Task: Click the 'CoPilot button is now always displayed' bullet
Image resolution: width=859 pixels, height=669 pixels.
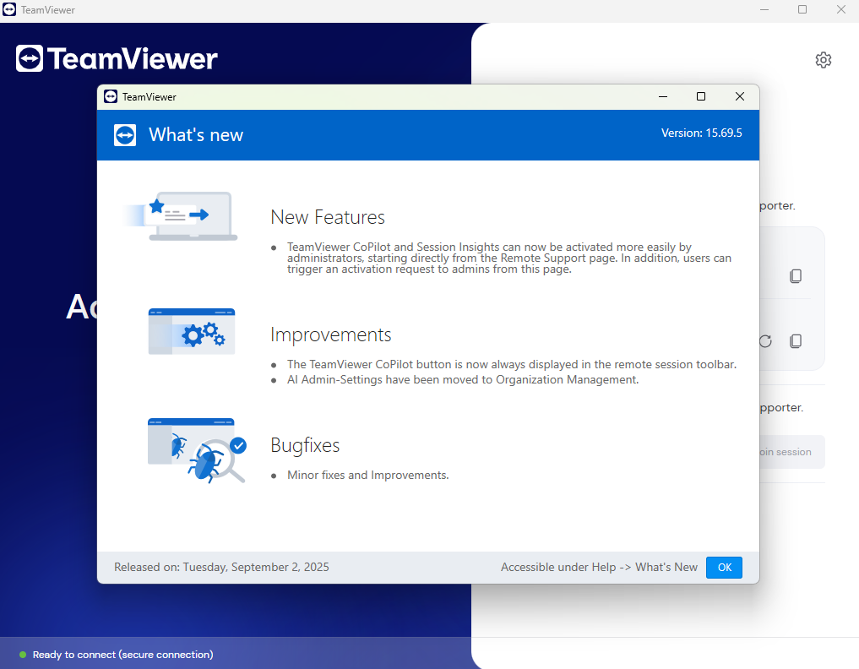Action: tap(512, 364)
